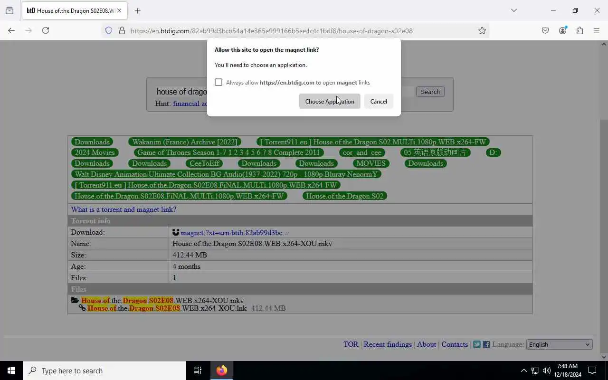The height and width of the screenshot is (380, 608).
Task: Open the TOR link in the footer
Action: [x=351, y=344]
